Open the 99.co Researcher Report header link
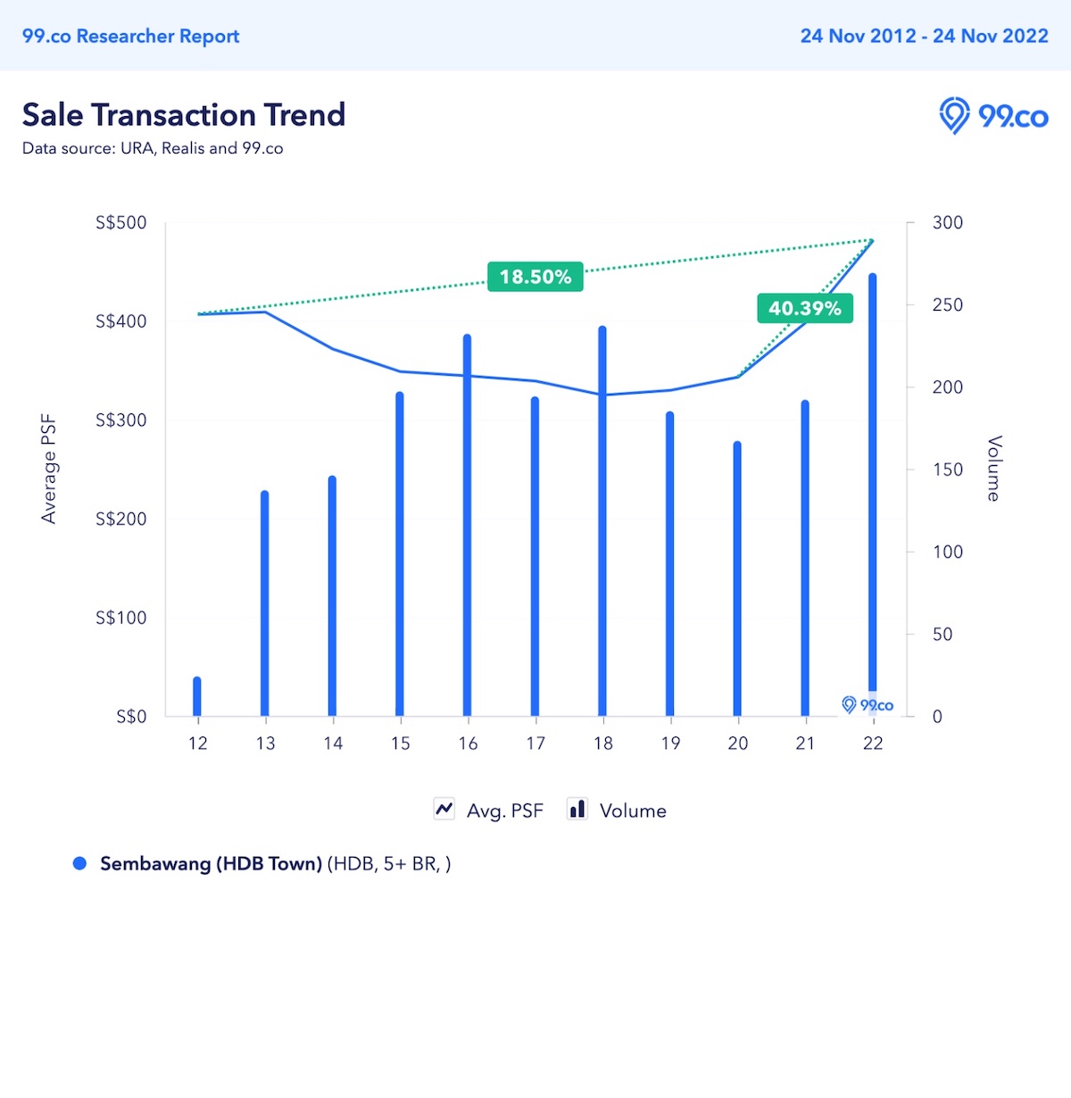The height and width of the screenshot is (1098, 1071). point(131,36)
